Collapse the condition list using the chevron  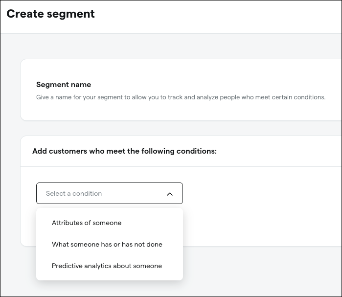(170, 194)
